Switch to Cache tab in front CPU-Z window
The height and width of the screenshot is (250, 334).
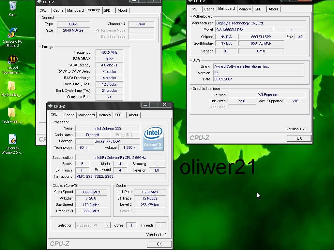(69, 115)
